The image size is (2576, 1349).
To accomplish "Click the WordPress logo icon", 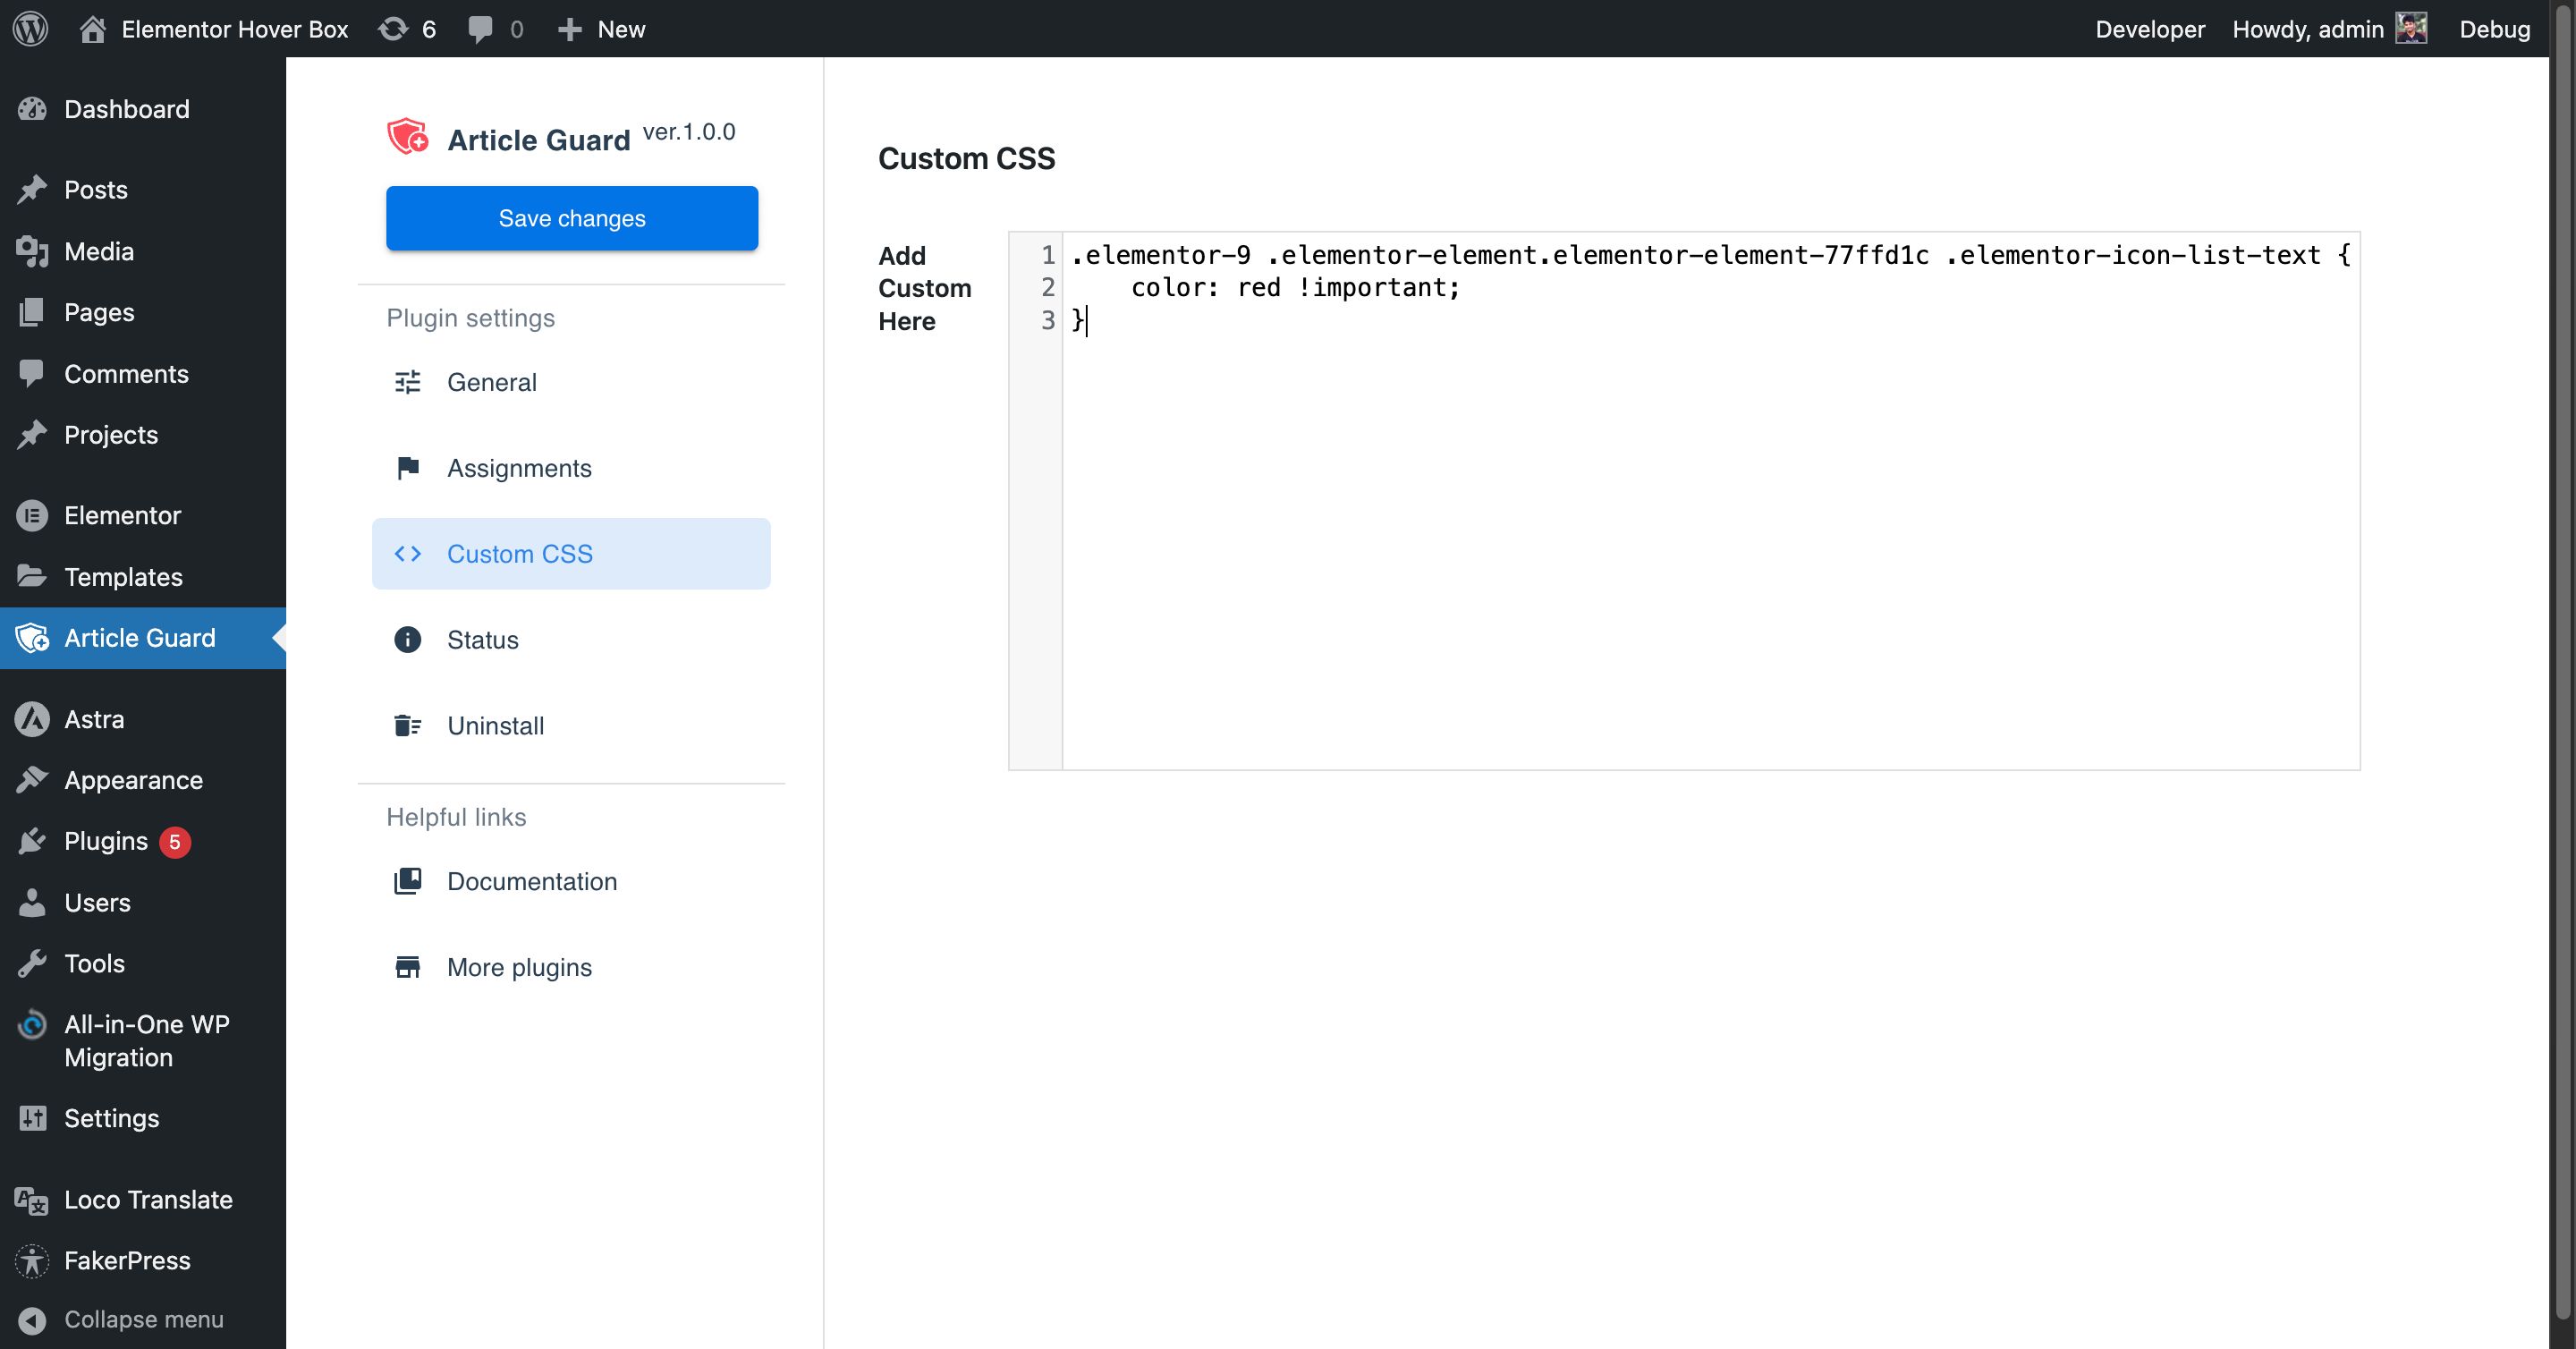I will pos(30,28).
